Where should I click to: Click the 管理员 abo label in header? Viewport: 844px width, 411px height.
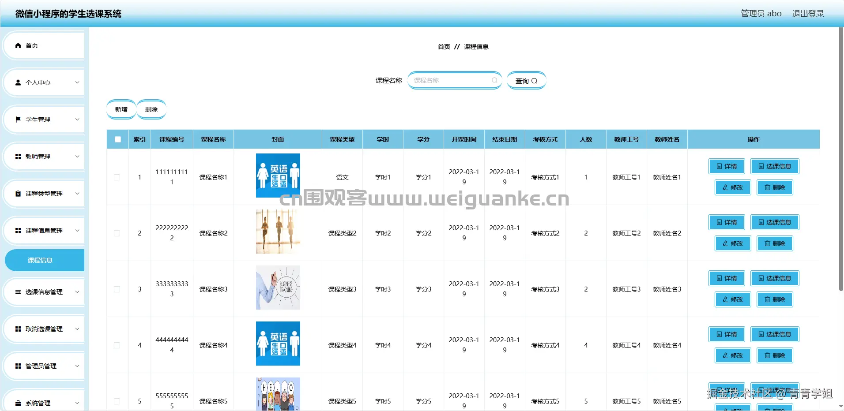pyautogui.click(x=761, y=14)
